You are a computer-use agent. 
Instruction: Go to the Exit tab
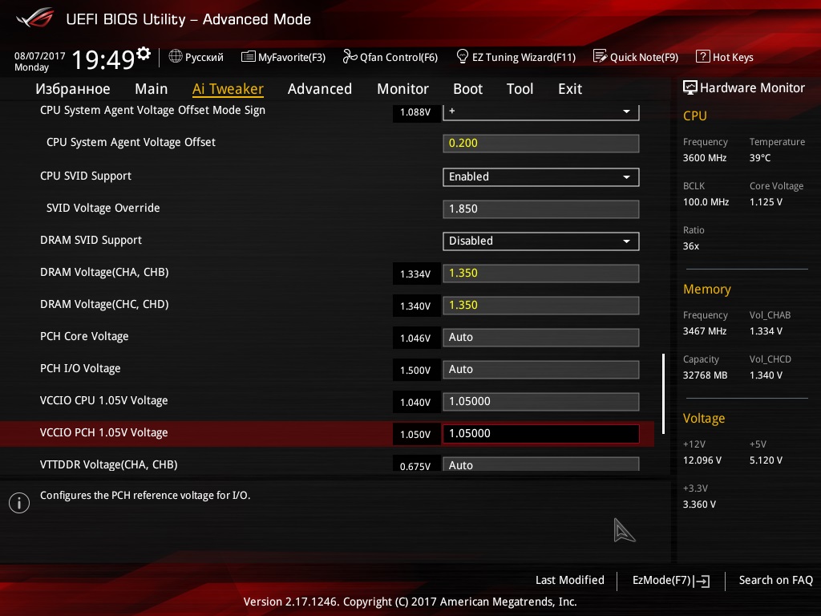570,89
